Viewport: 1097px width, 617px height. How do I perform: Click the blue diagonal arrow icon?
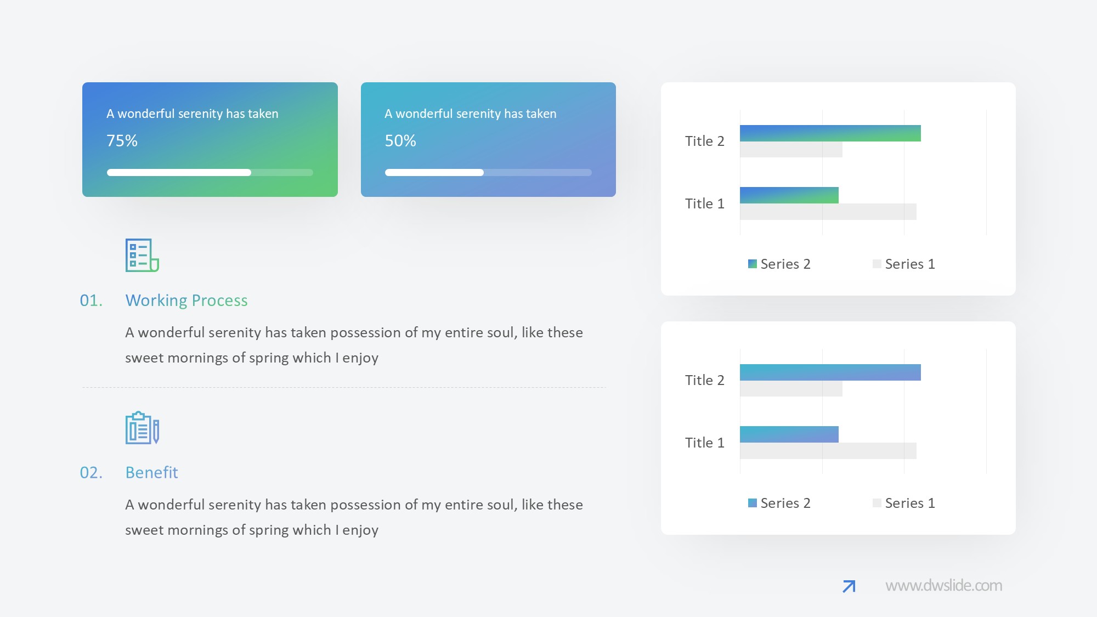(849, 586)
